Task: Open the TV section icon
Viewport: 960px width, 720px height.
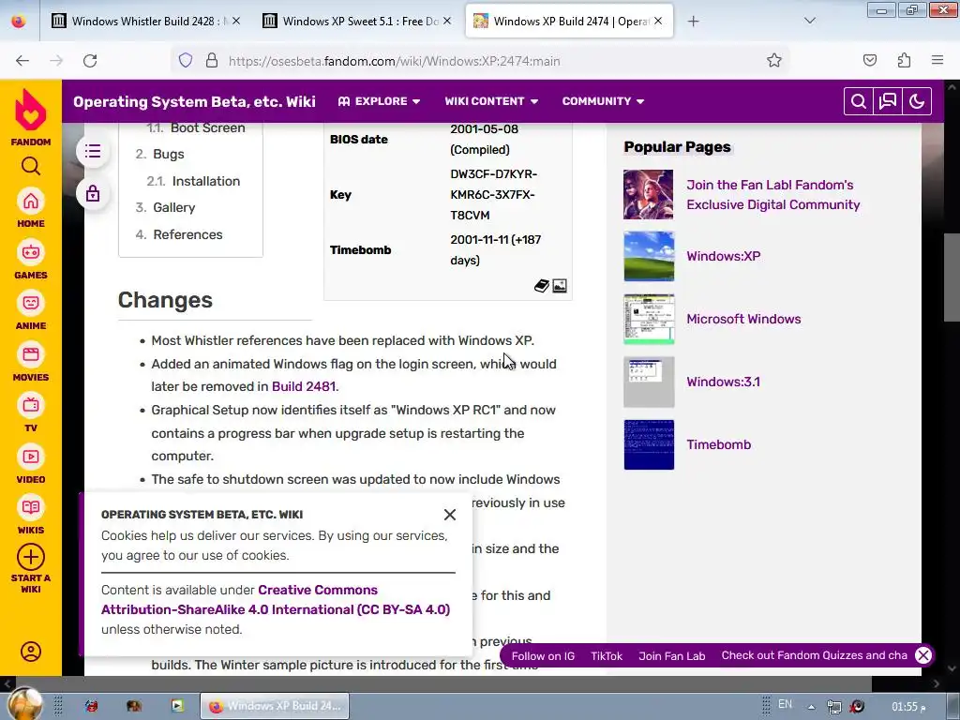Action: [31, 405]
